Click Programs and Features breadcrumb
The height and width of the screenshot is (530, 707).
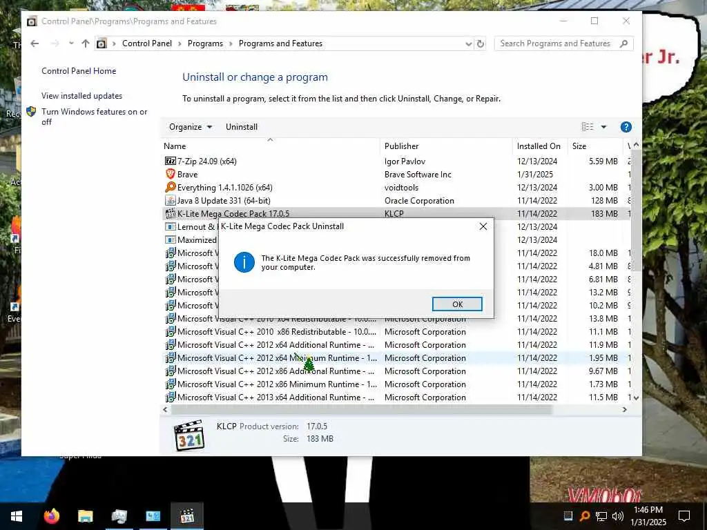click(280, 43)
